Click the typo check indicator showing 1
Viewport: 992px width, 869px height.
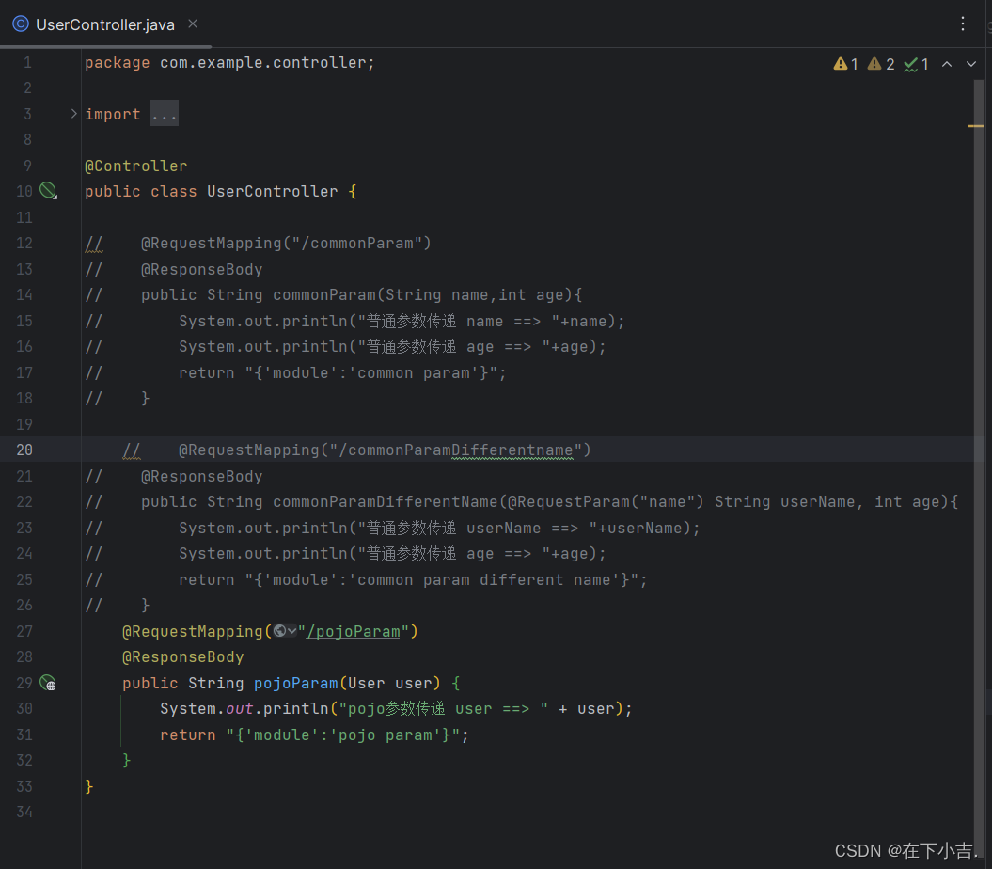(916, 64)
